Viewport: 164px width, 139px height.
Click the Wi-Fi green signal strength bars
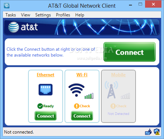(89, 96)
